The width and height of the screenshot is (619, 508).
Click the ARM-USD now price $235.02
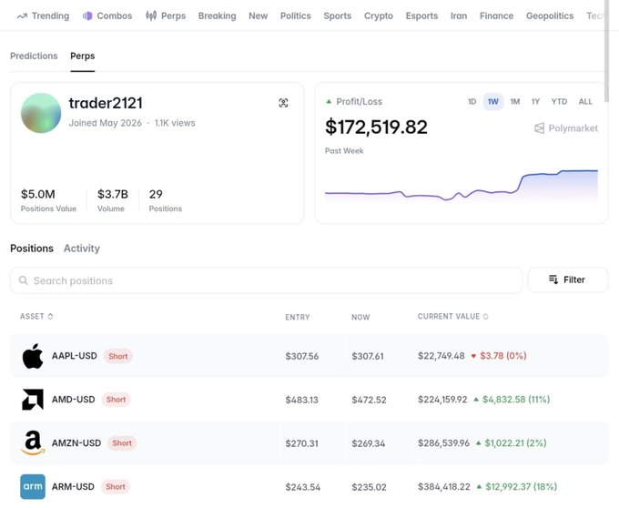coord(369,487)
